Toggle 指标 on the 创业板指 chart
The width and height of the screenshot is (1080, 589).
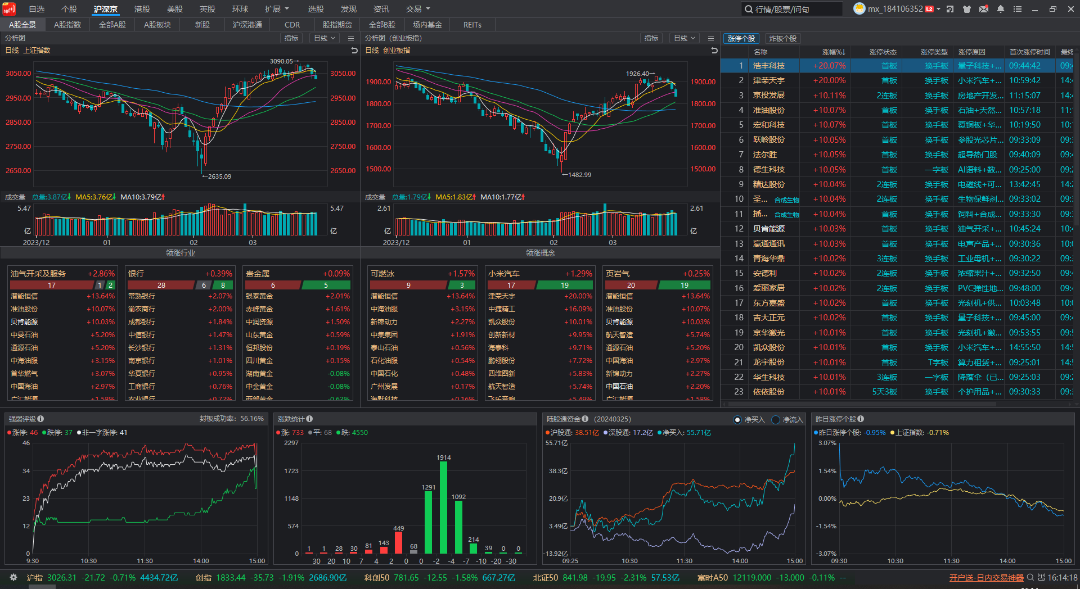(x=651, y=38)
